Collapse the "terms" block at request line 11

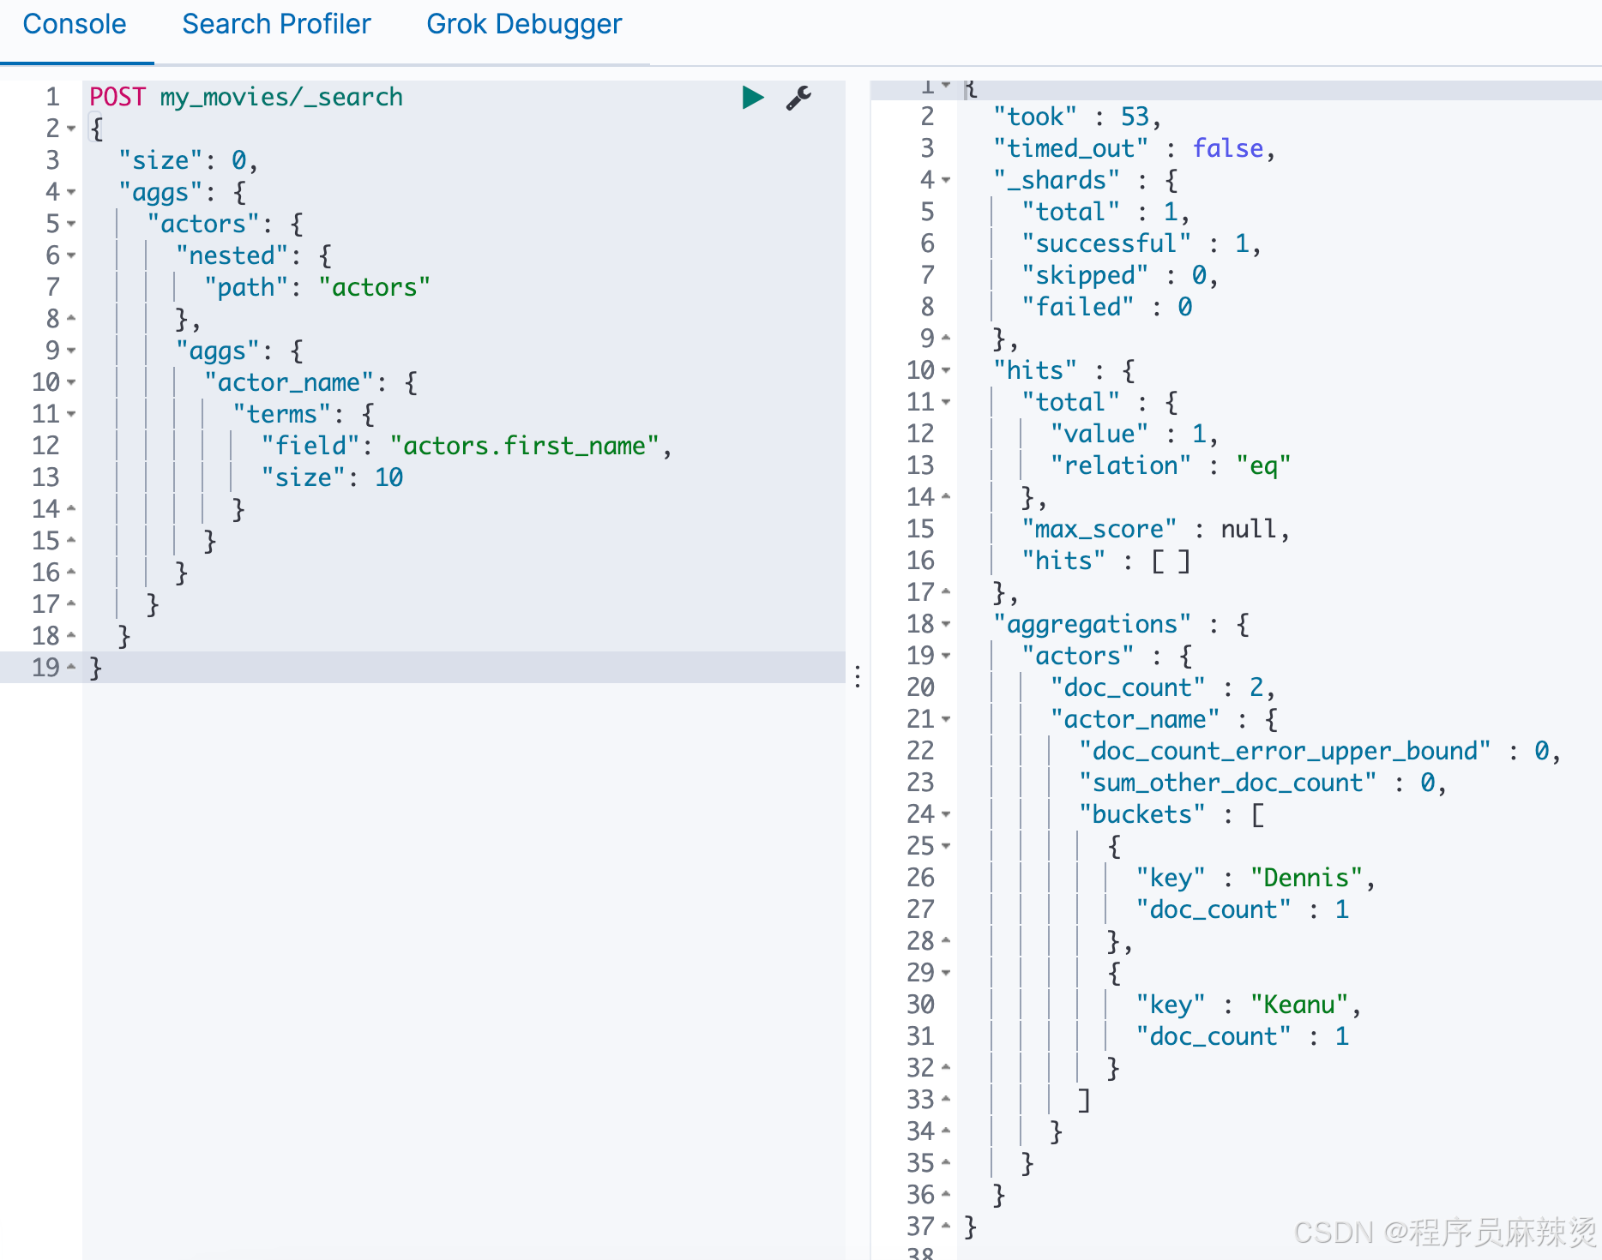[x=72, y=414]
